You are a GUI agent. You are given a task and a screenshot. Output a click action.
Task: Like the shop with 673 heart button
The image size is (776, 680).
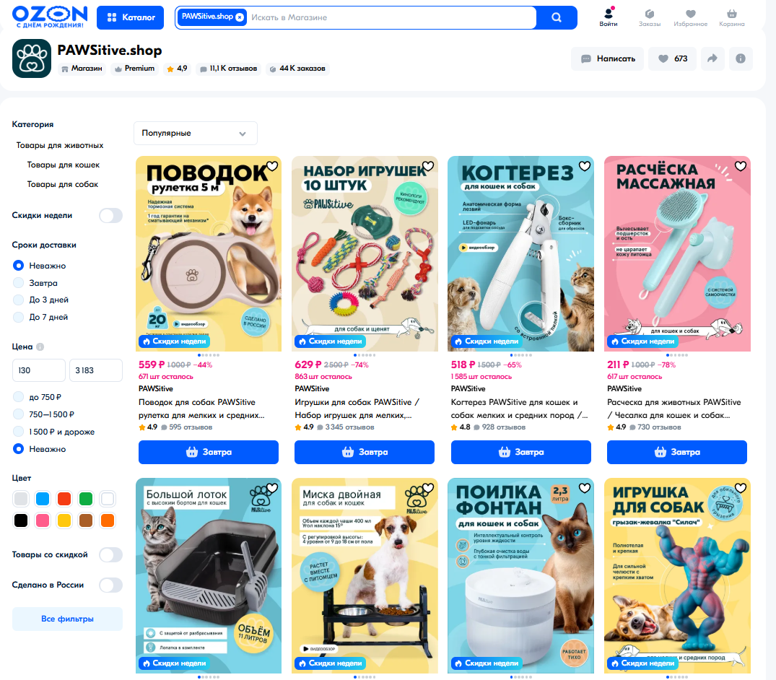tap(672, 58)
